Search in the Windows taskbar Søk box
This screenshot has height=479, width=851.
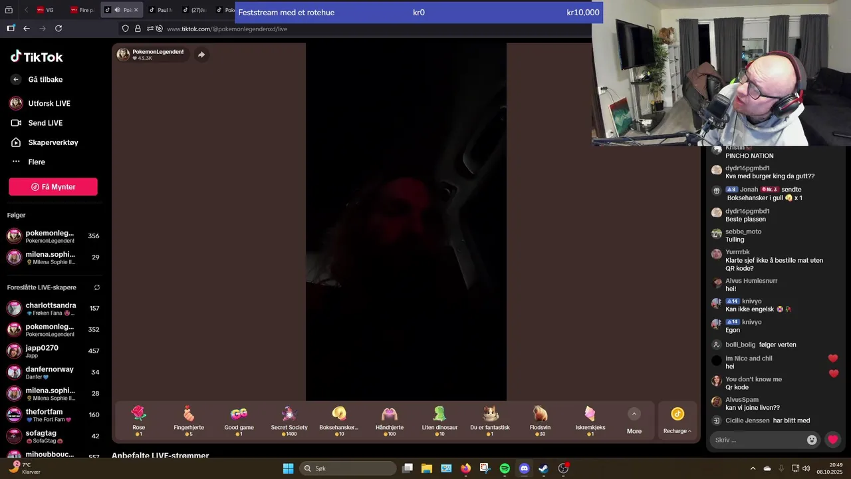pyautogui.click(x=349, y=468)
